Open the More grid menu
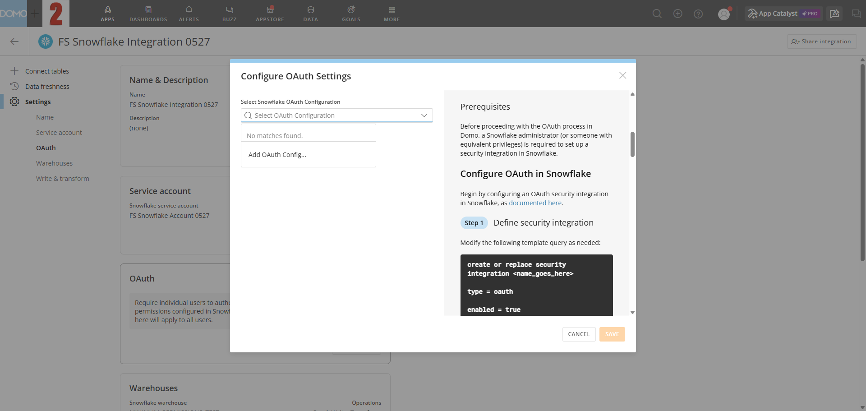The image size is (866, 411). pos(392,14)
